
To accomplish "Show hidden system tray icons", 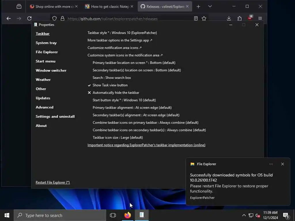I will pos(244,215).
